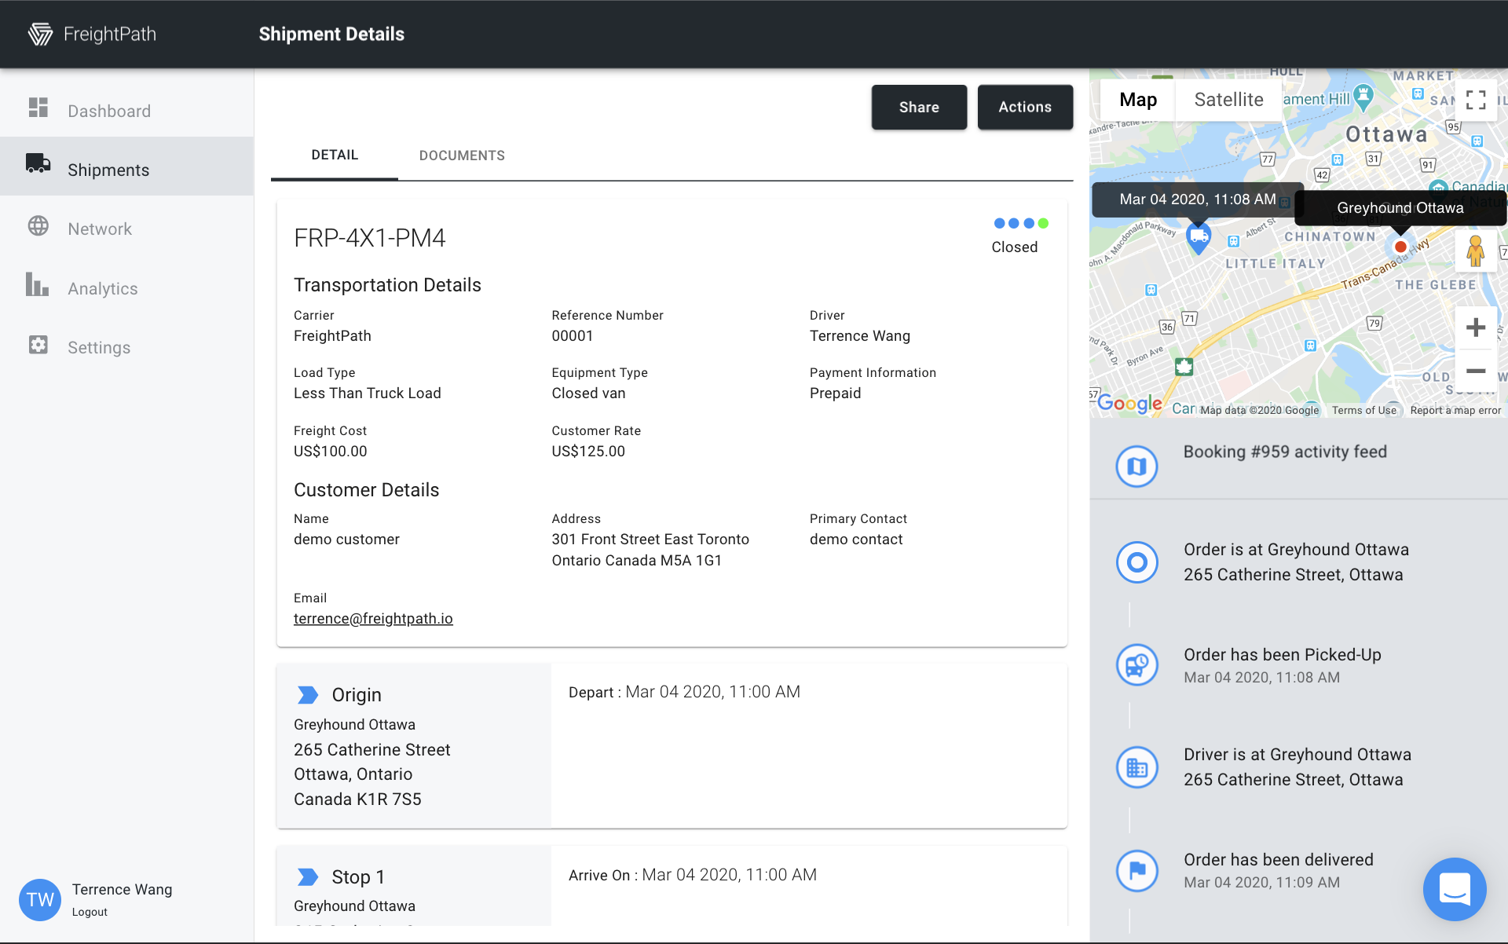Click the Order delivered flag icon
Screen dimensions: 1508x944
[1137, 870]
